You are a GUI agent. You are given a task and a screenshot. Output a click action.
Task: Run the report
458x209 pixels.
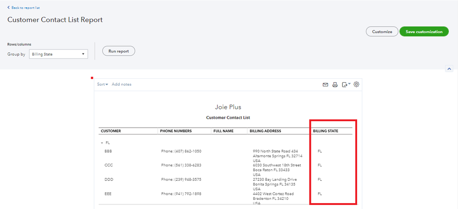[x=119, y=51]
